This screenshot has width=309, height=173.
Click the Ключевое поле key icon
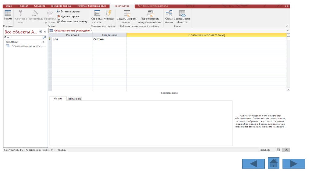(21, 14)
